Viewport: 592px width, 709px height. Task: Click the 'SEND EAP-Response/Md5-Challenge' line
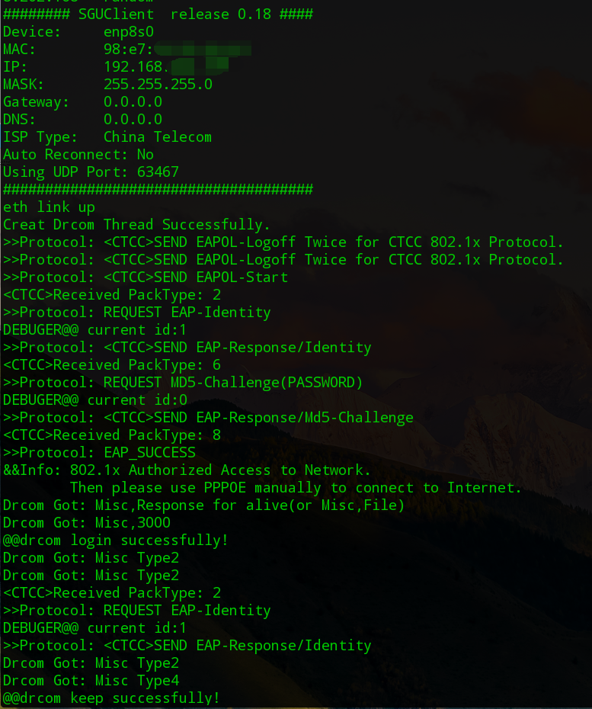(208, 418)
